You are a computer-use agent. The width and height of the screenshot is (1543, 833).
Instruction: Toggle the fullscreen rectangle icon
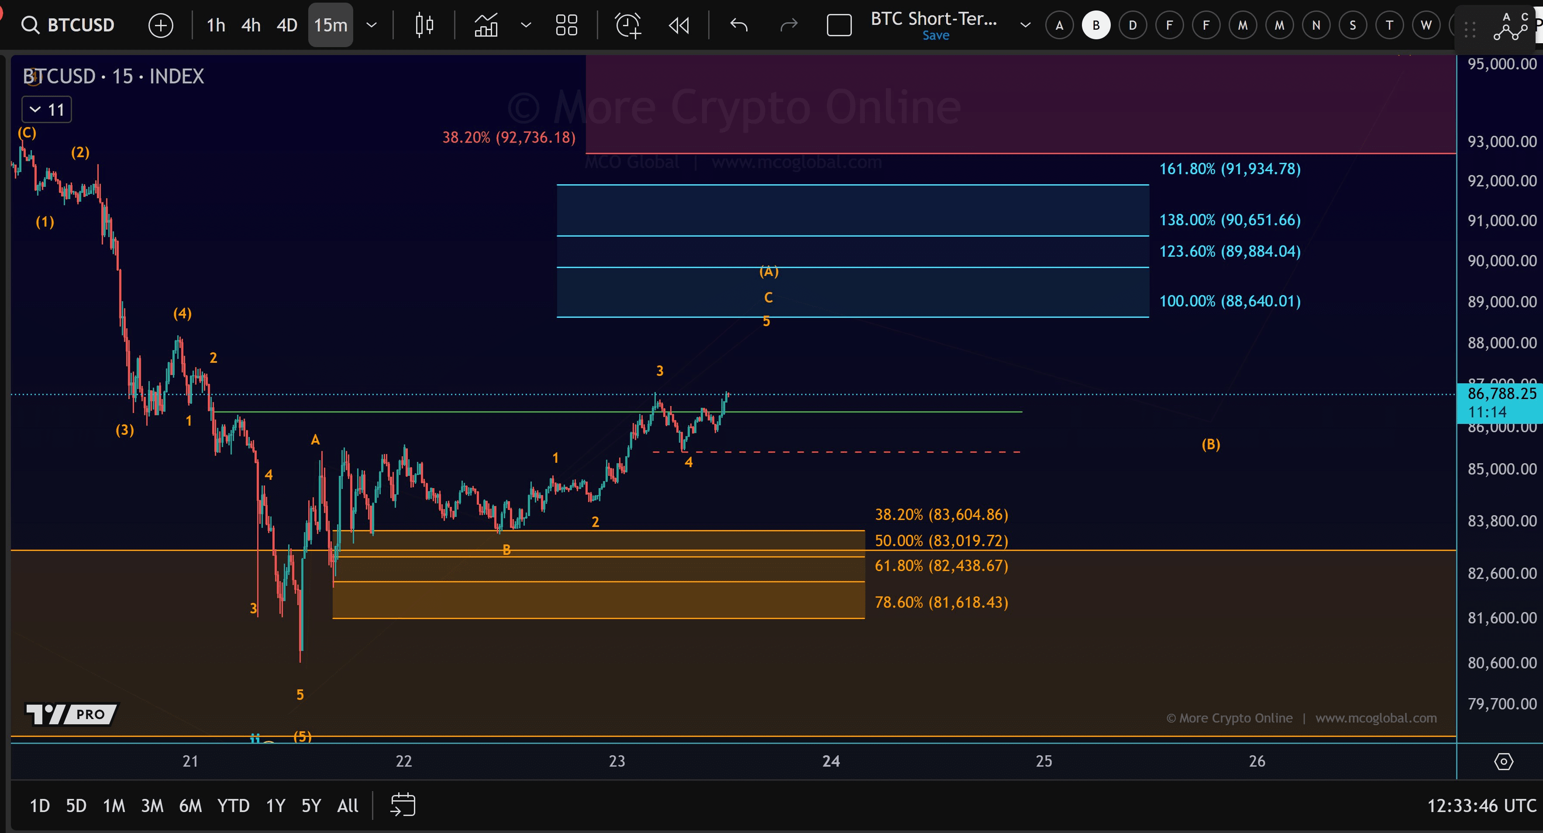point(839,25)
